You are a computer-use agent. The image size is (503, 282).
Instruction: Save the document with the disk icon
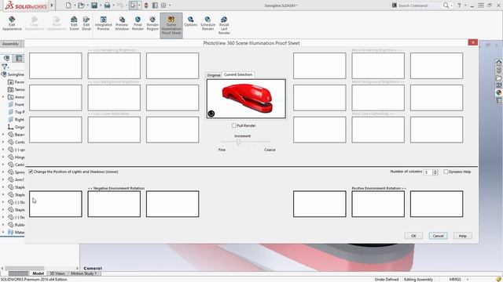tap(94, 5)
